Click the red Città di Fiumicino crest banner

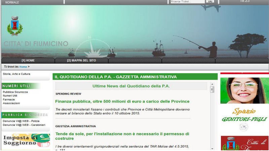point(244,143)
